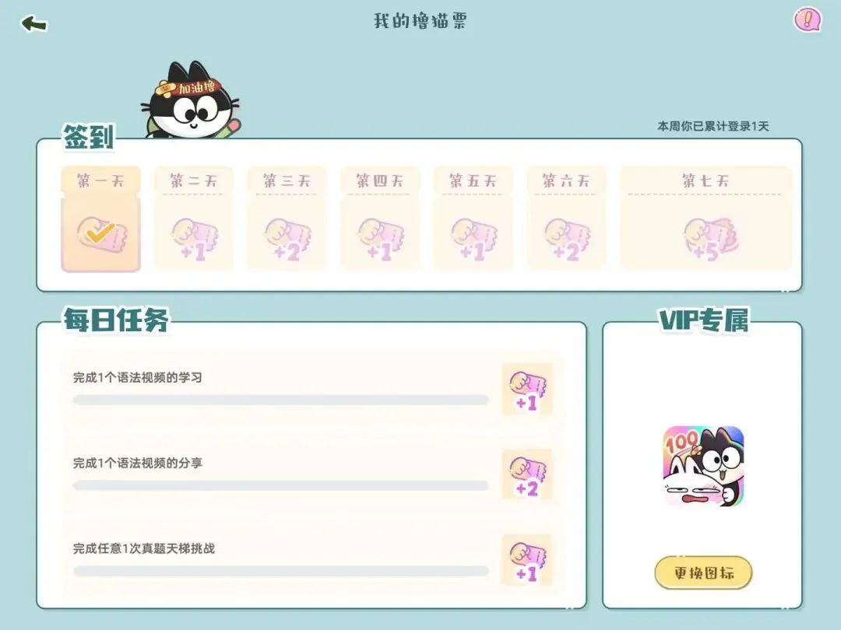
Task: Select the 第五天 +1 sign-in card
Action: point(473,219)
